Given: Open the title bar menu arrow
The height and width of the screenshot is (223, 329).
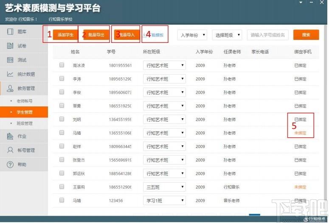Looking at the screenshot, I should point(301,3).
